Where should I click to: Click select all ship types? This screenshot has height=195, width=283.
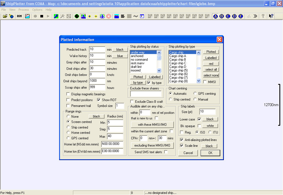pyautogui.click(x=211, y=70)
